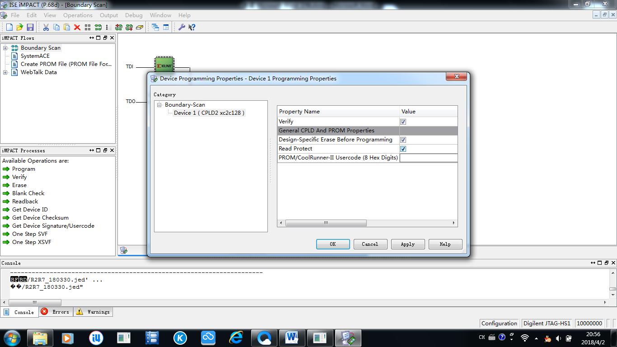617x347 pixels.
Task: Click the Open project folder icon
Action: 19,27
